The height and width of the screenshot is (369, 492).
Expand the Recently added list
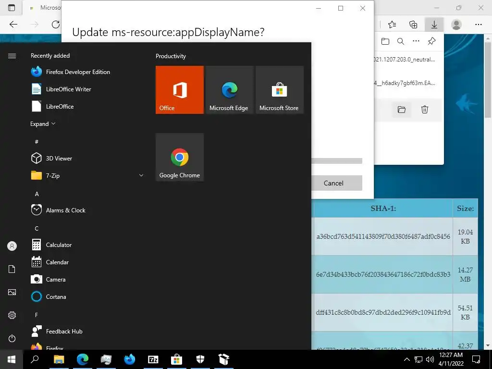coord(43,123)
